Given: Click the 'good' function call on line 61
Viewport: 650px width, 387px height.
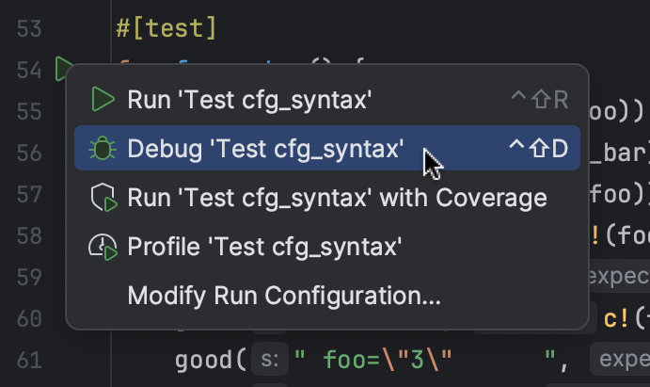Looking at the screenshot, I should (204, 360).
